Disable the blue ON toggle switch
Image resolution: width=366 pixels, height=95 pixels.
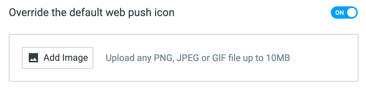pos(344,13)
